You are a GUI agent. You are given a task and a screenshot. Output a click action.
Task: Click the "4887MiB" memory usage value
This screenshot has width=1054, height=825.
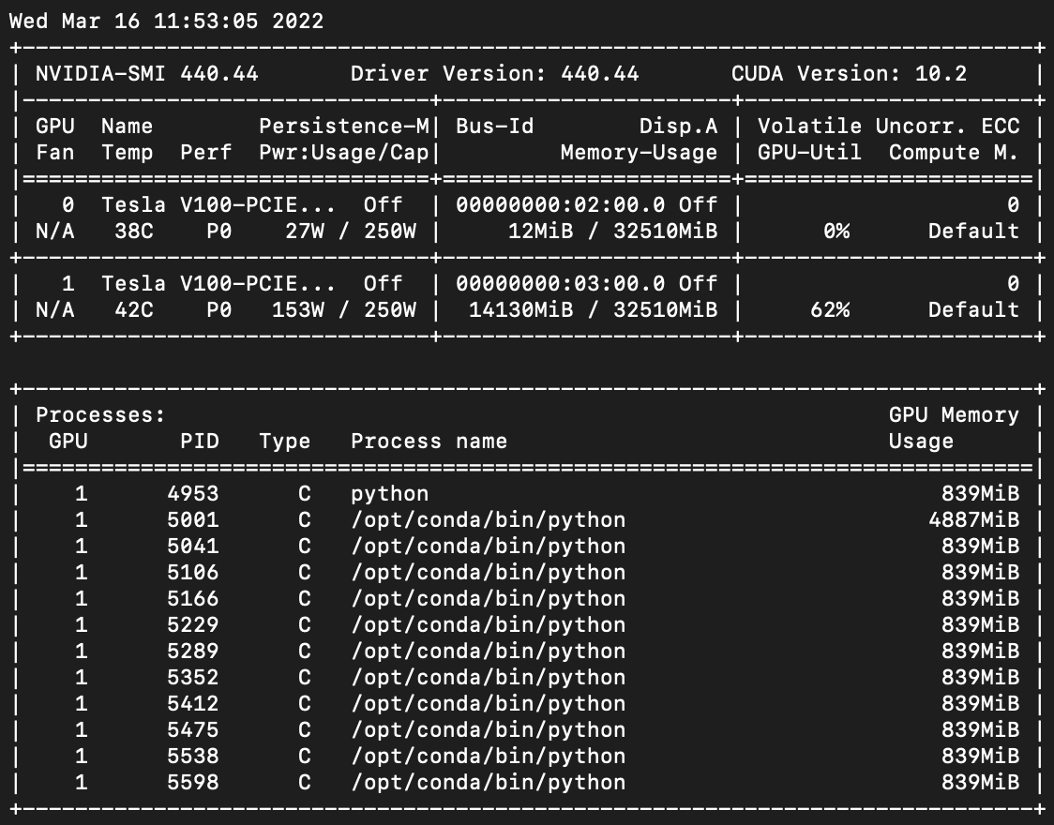pos(973,519)
